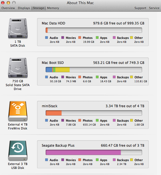This screenshot has width=161, height=175.
Task: Click the orange Photos swatch under Mac Data HDD
Action: click(x=80, y=37)
